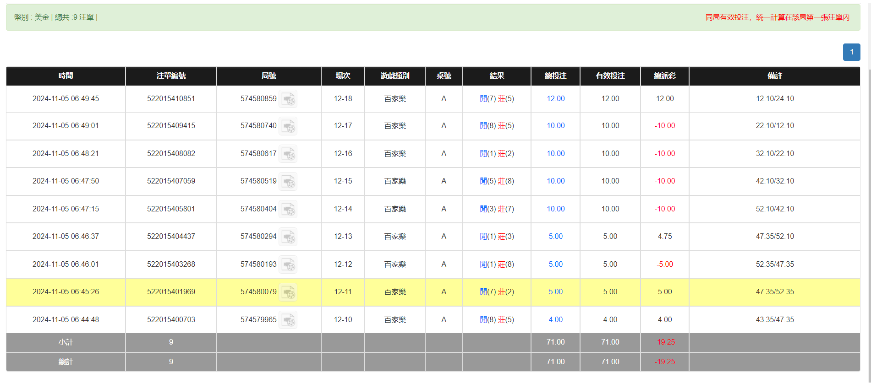Click result 閒(7) 莊(5) in first row
The height and width of the screenshot is (383, 871).
[x=497, y=99]
